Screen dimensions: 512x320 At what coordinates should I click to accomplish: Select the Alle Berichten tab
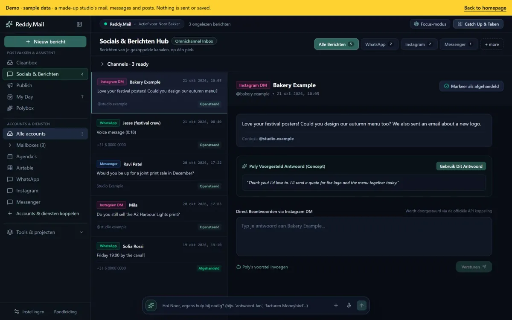click(336, 44)
